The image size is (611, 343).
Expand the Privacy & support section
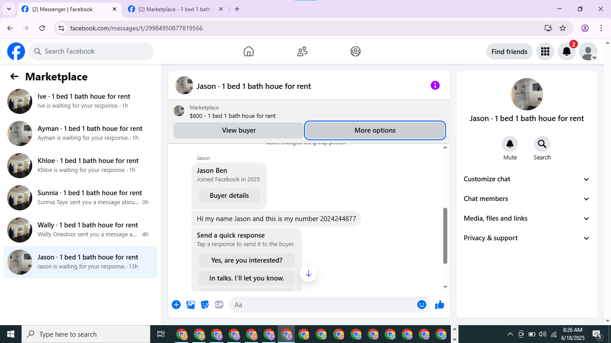tap(527, 238)
